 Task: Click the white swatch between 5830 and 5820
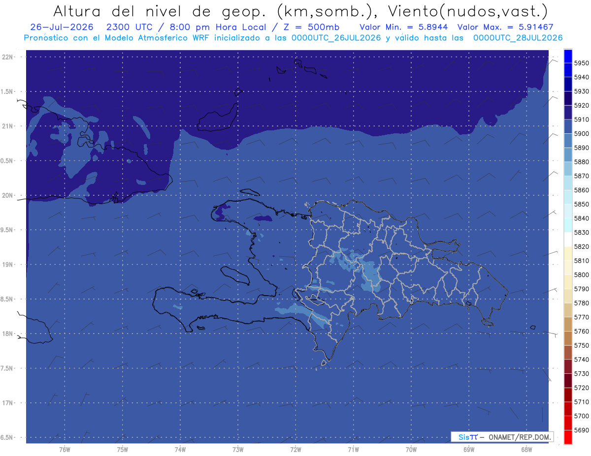pyautogui.click(x=568, y=240)
